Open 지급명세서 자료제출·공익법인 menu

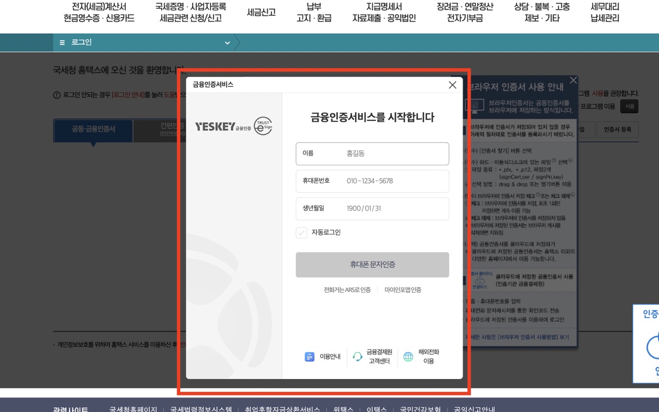(x=384, y=12)
